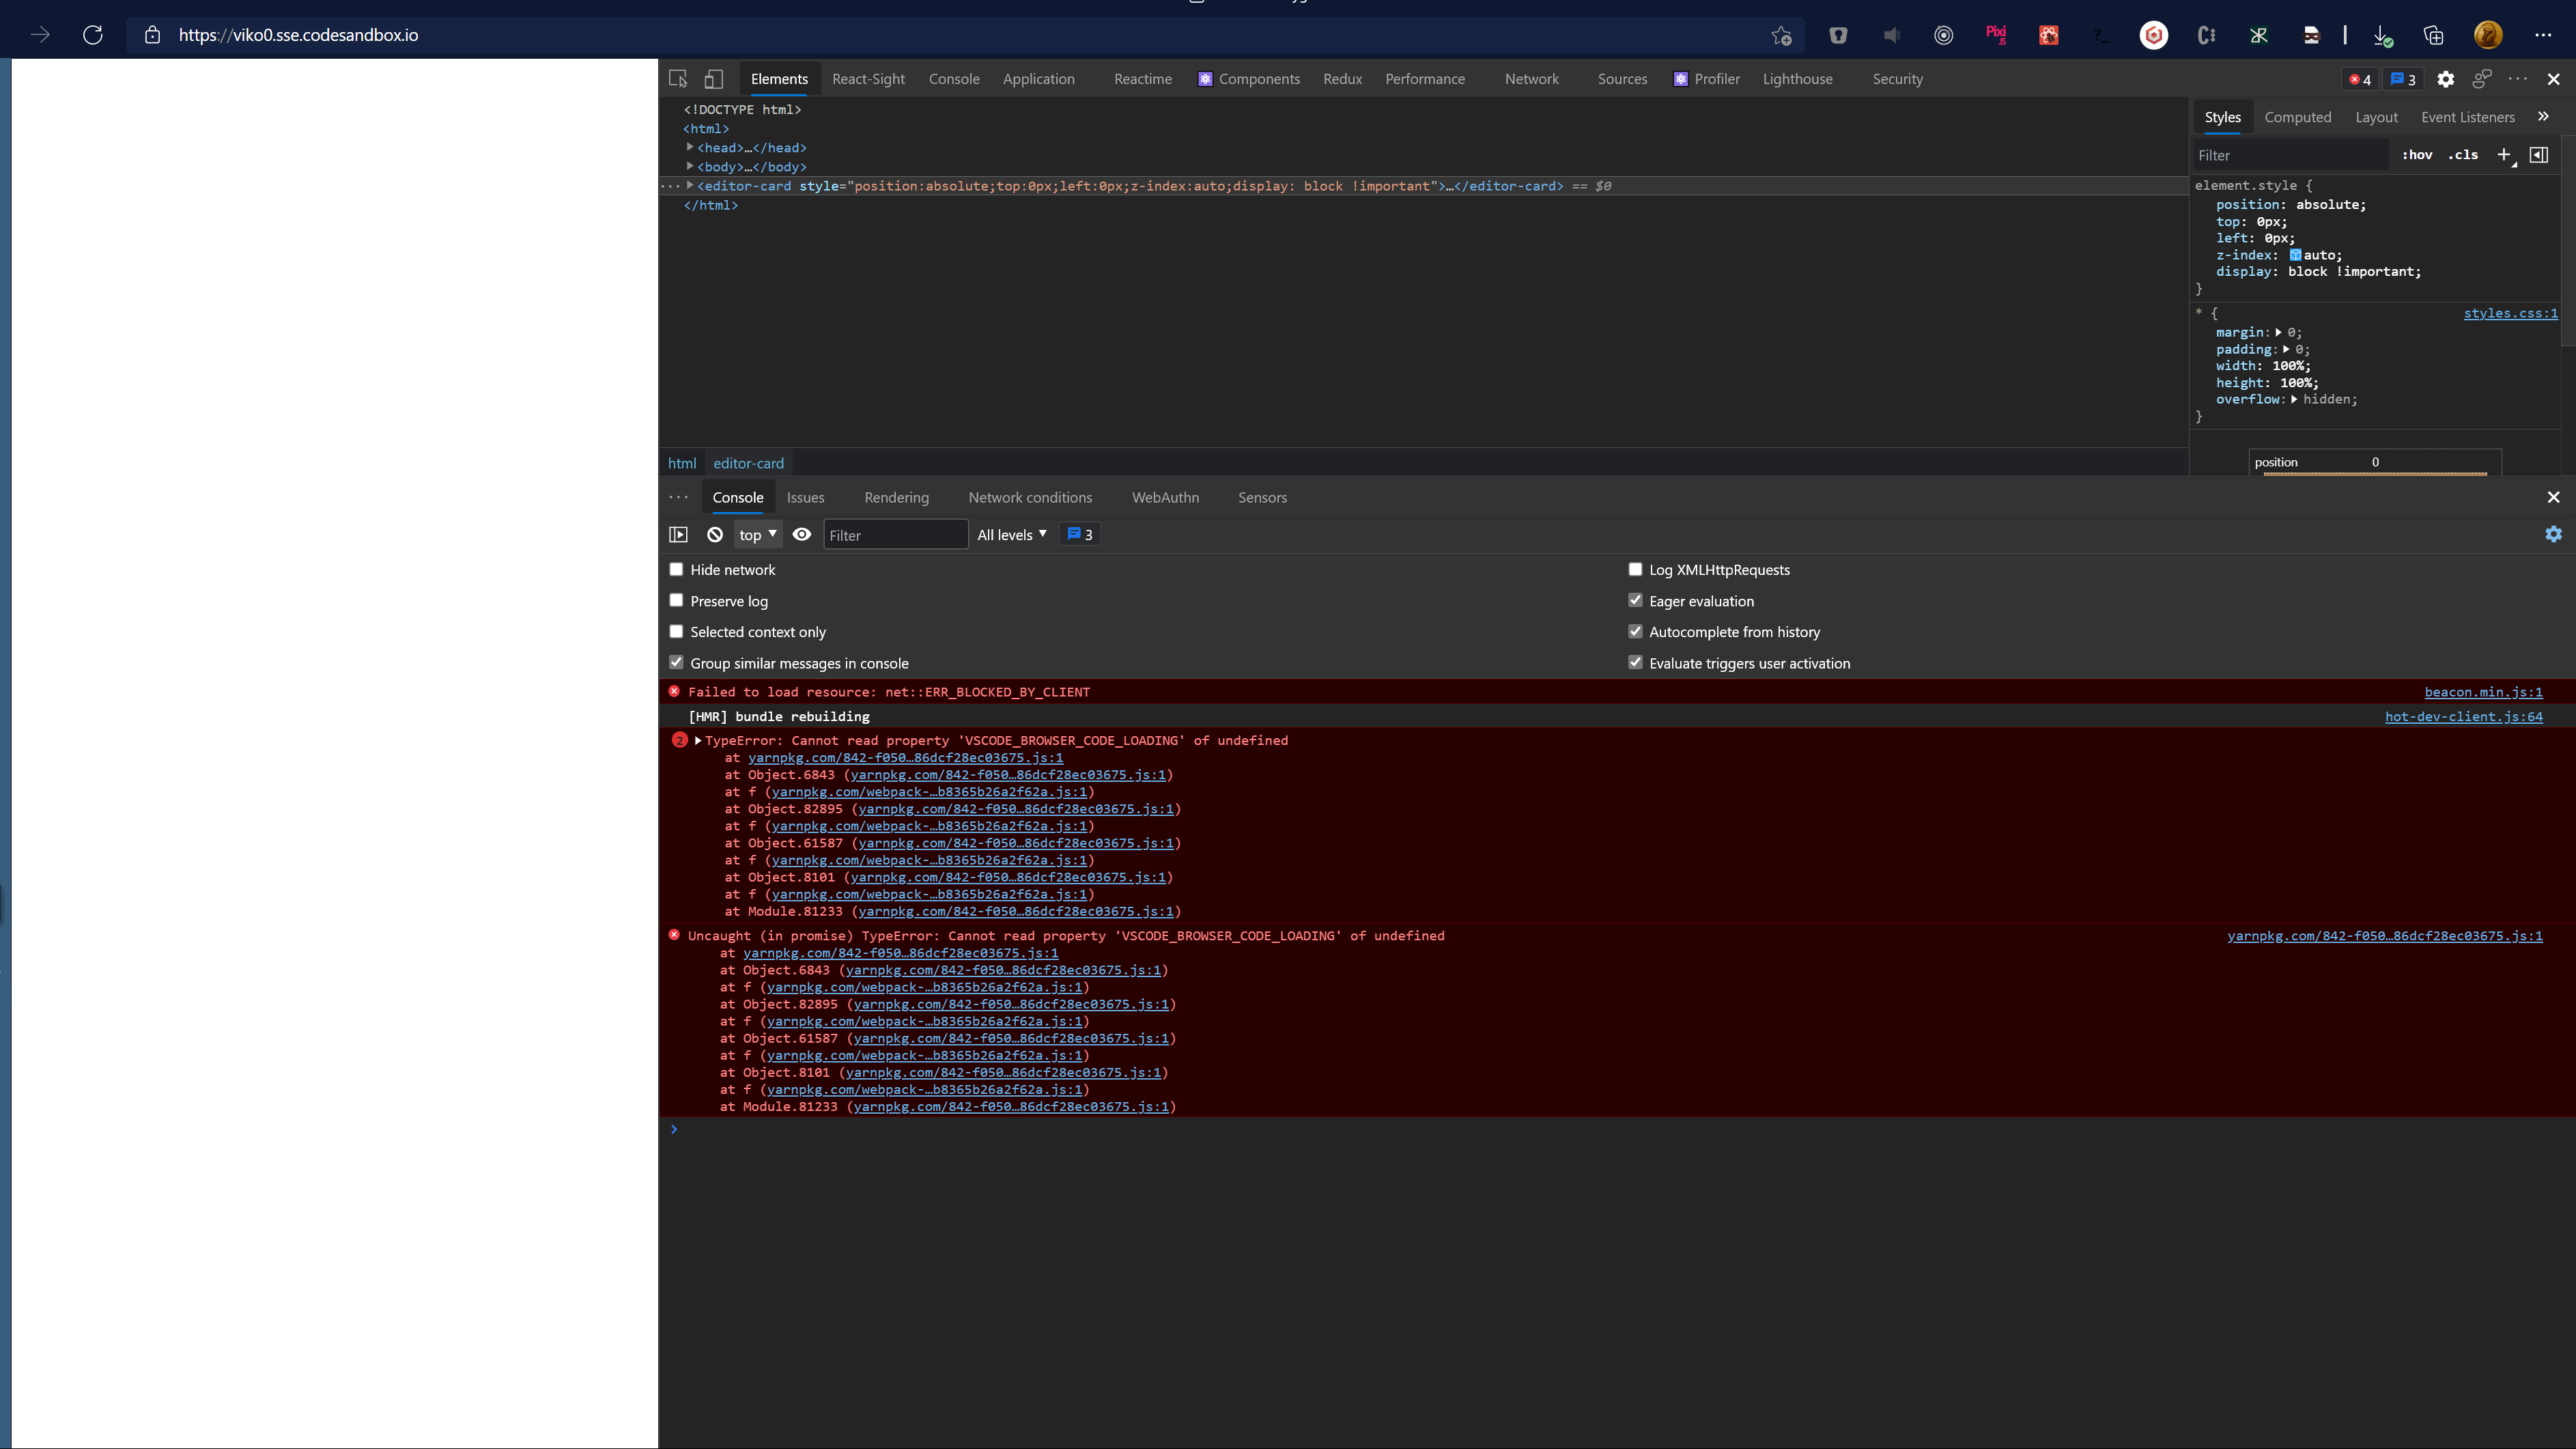Toggle the device emulation toolbar
Image resolution: width=2576 pixels, height=1449 pixels.
(x=712, y=78)
